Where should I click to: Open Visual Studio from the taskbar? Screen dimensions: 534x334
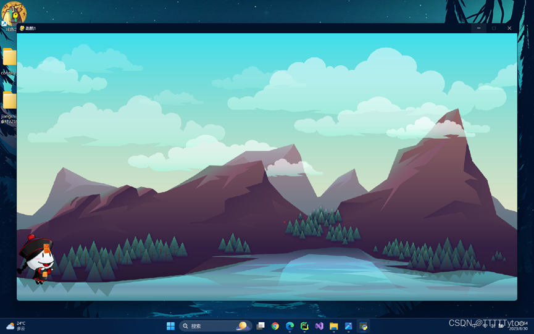(x=319, y=326)
